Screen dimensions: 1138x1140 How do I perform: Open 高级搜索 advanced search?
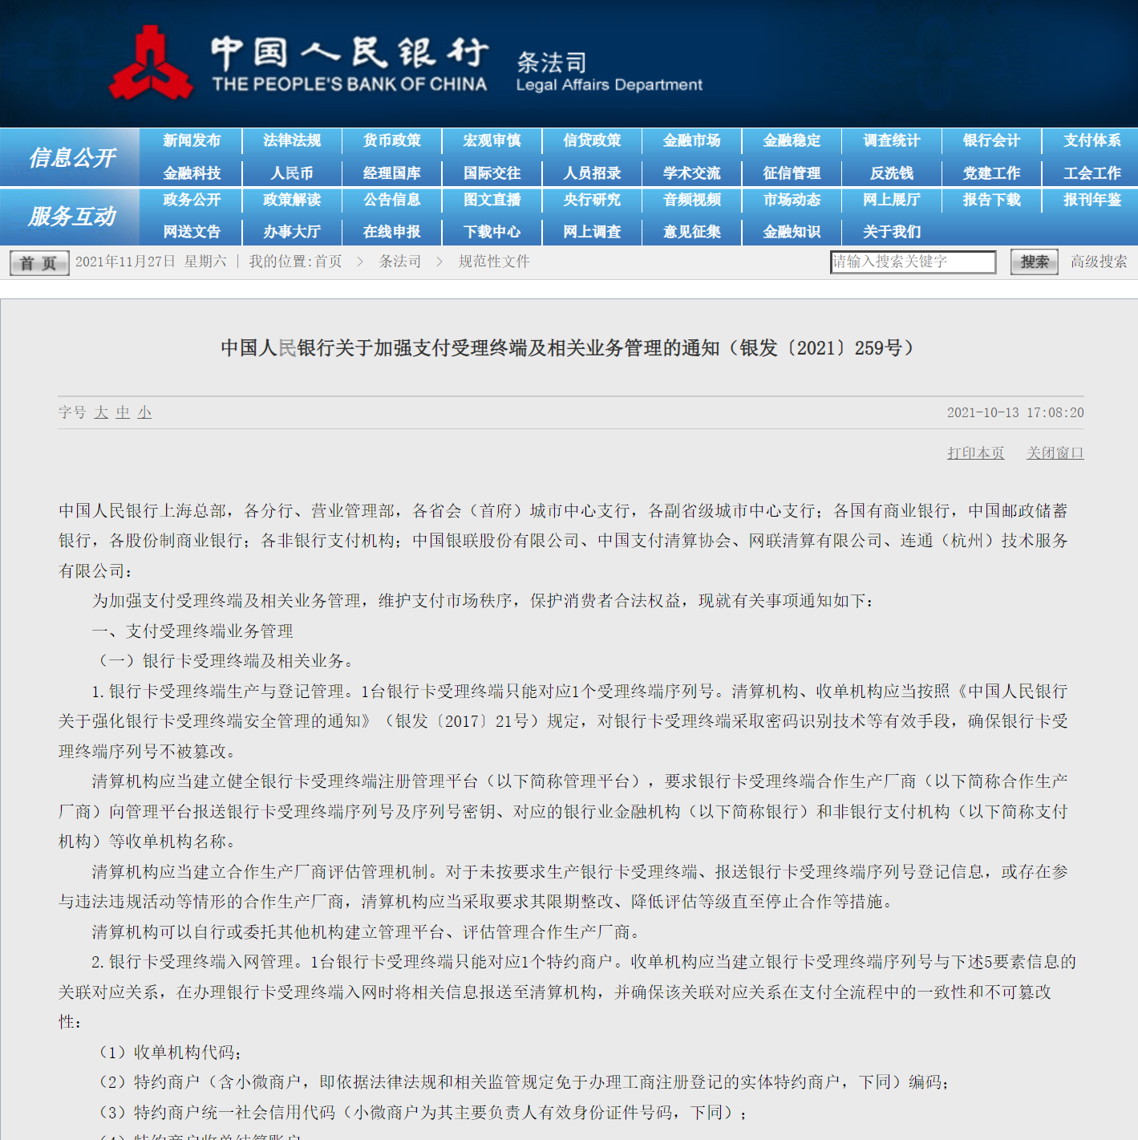[1098, 262]
